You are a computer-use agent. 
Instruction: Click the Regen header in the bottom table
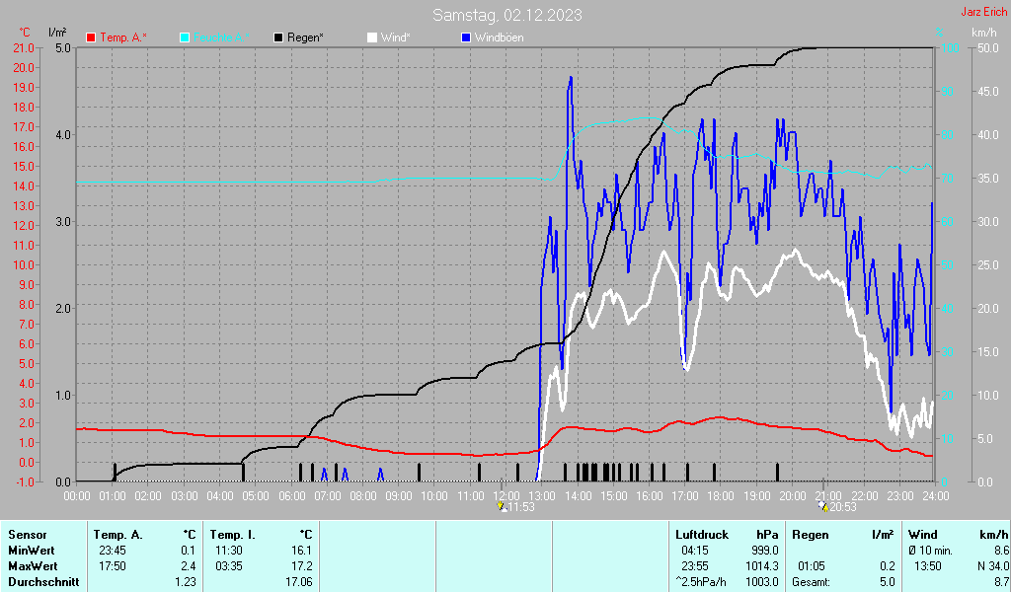(x=810, y=534)
